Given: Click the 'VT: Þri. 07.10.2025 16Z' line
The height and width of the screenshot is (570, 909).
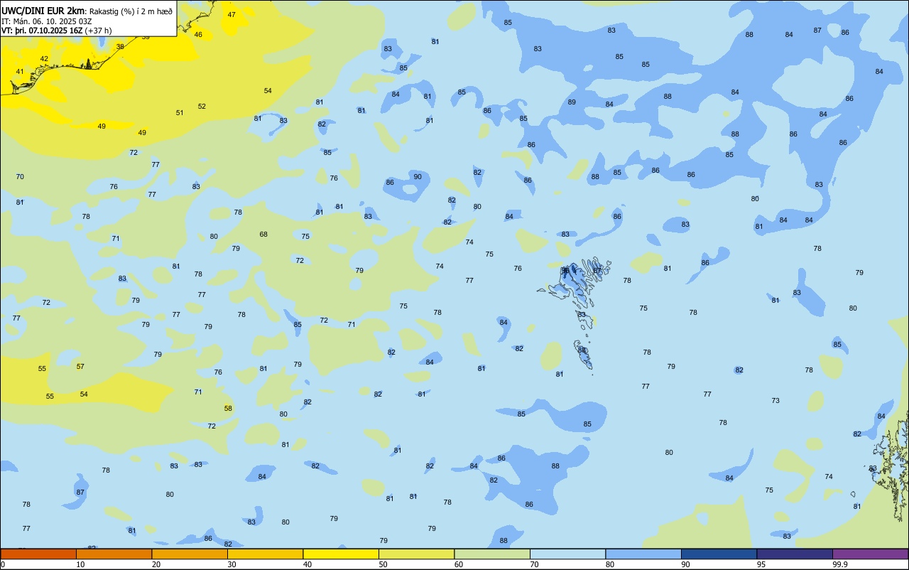Looking at the screenshot, I should tap(42, 31).
